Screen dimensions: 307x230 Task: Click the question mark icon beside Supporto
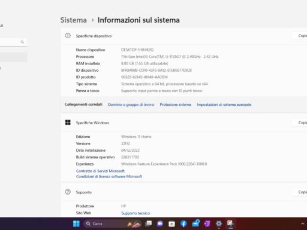pos(68,192)
